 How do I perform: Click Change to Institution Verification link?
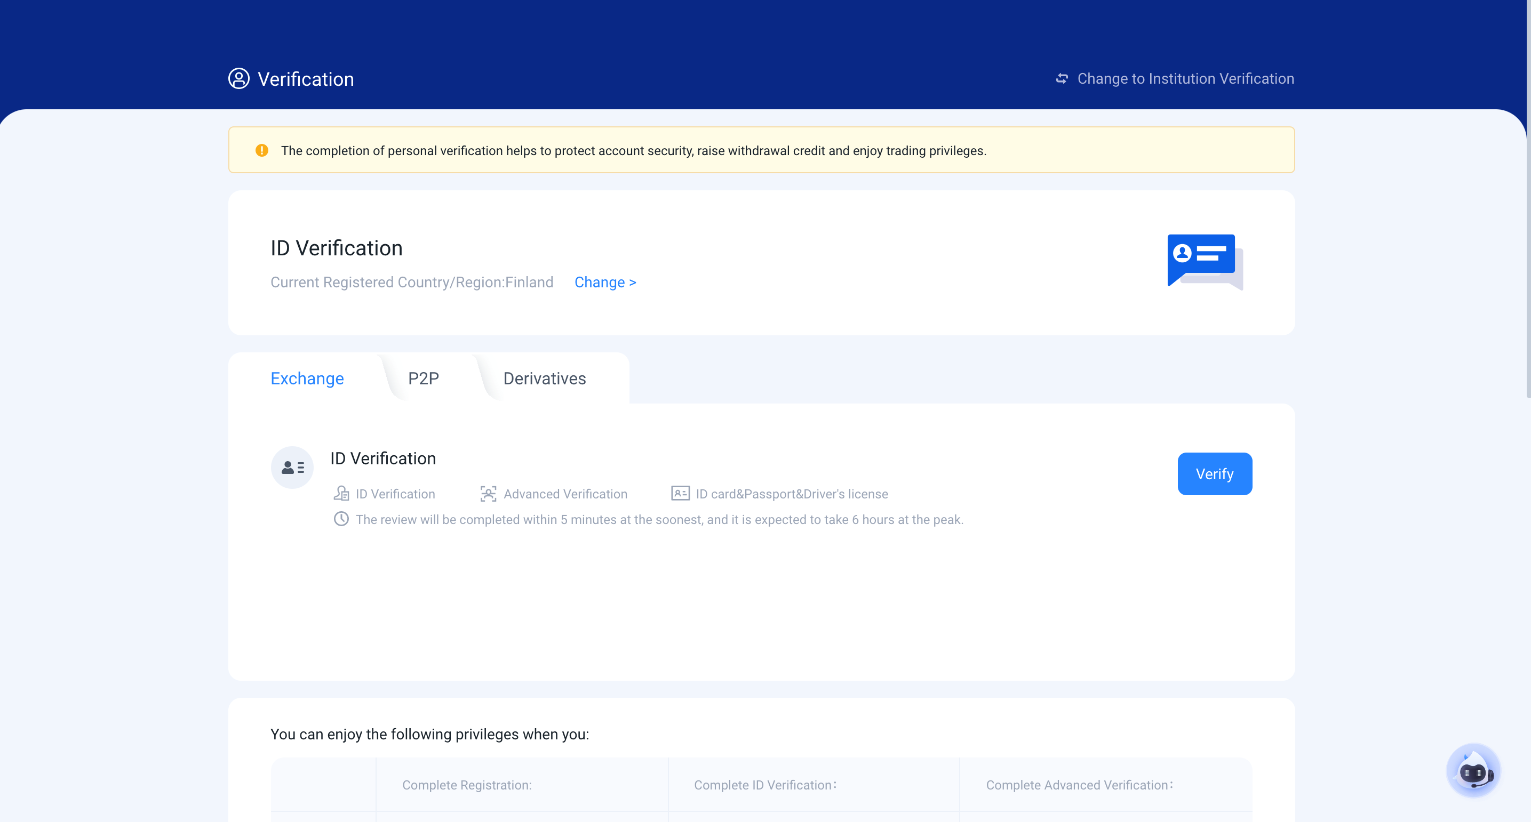click(1185, 78)
